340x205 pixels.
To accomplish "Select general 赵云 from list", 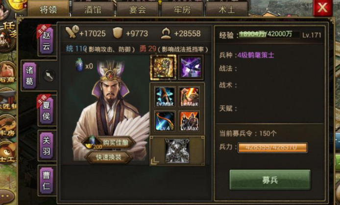I will tap(47, 41).
